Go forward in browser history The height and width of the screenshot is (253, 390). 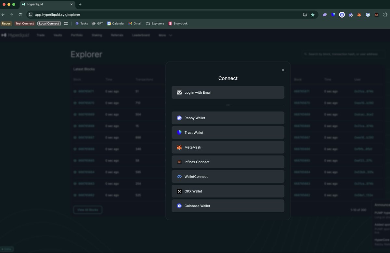click(11, 15)
